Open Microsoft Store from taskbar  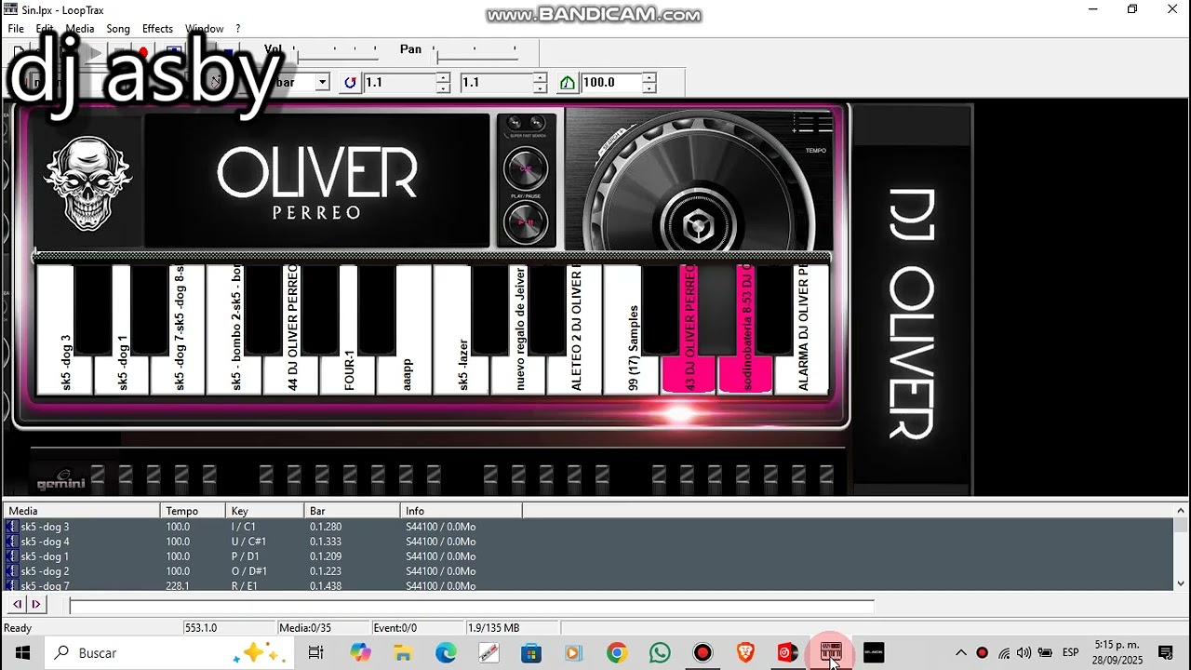click(x=530, y=653)
